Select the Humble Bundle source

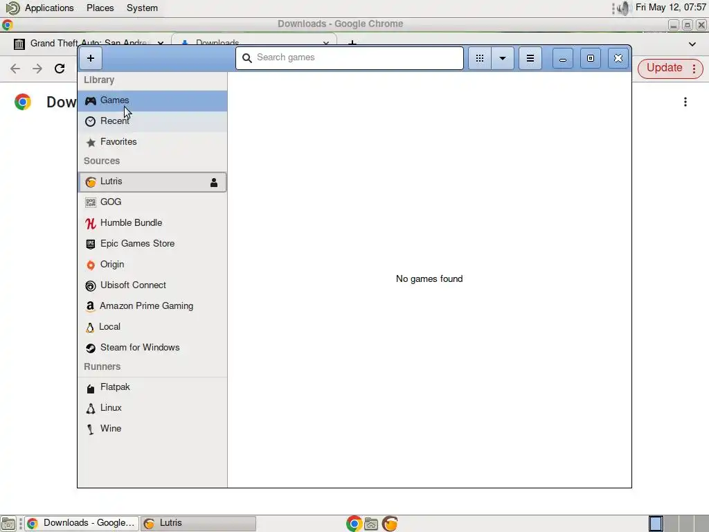(152, 223)
